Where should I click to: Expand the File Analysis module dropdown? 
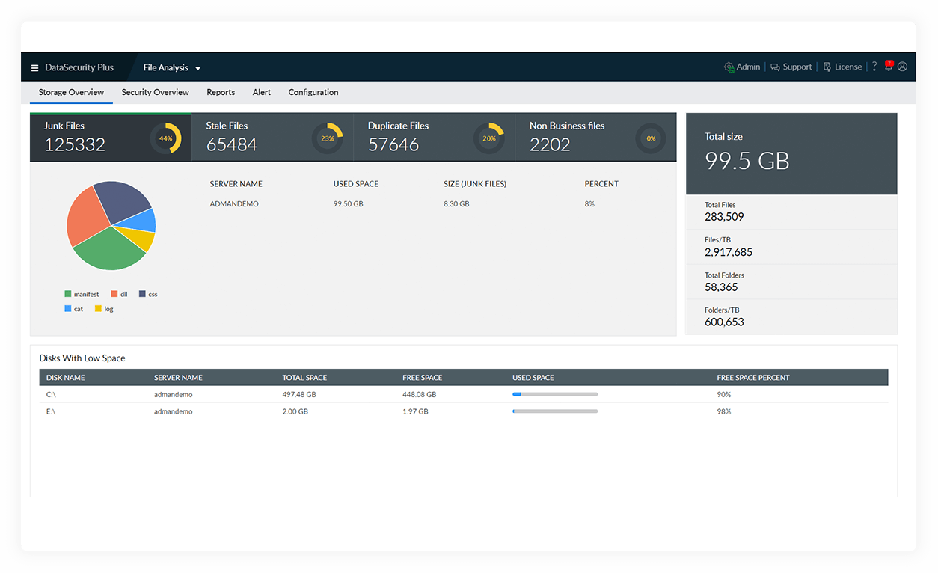[197, 68]
